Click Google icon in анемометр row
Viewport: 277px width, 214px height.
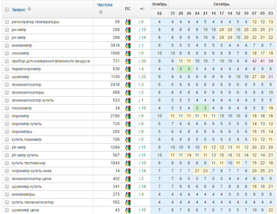128,45
